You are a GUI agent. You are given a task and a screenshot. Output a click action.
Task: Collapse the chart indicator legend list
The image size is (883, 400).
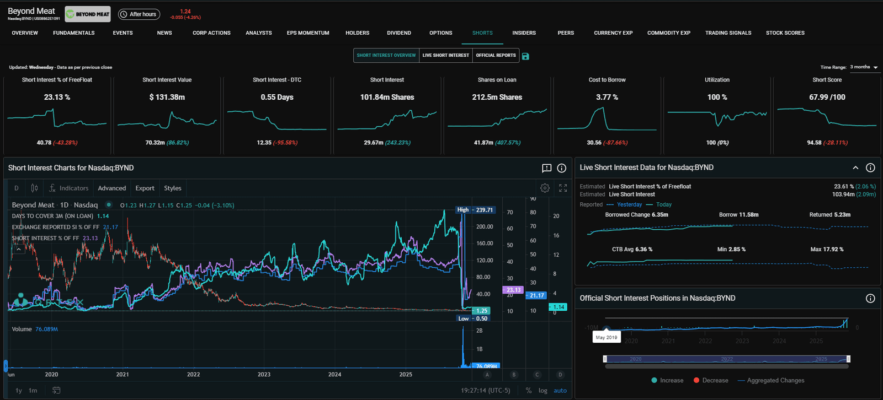(18, 250)
